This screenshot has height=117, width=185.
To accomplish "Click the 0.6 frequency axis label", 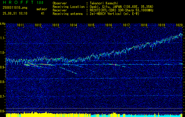I will tap(2, 111).
